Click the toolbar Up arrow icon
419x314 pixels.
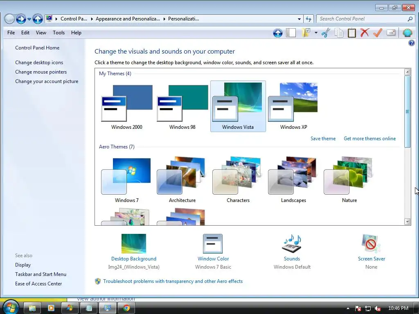click(x=278, y=33)
